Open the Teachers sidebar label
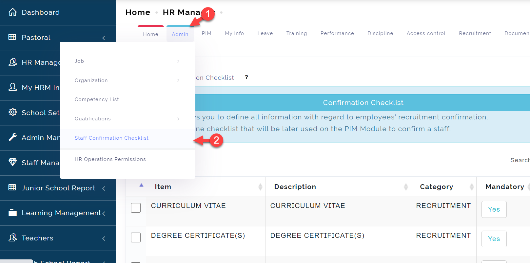The height and width of the screenshot is (263, 530). click(x=37, y=238)
